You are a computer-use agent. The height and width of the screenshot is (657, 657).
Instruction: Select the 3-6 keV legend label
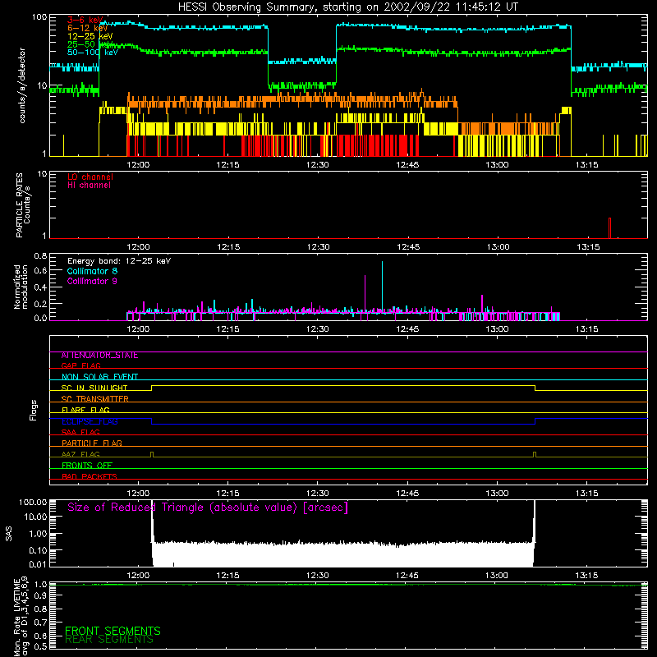(85, 20)
